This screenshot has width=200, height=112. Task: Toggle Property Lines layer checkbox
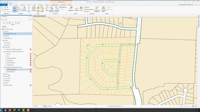pos(4,38)
